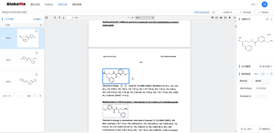Go to previous list page chevron
The width and height of the screenshot is (274, 133).
coord(14,96)
